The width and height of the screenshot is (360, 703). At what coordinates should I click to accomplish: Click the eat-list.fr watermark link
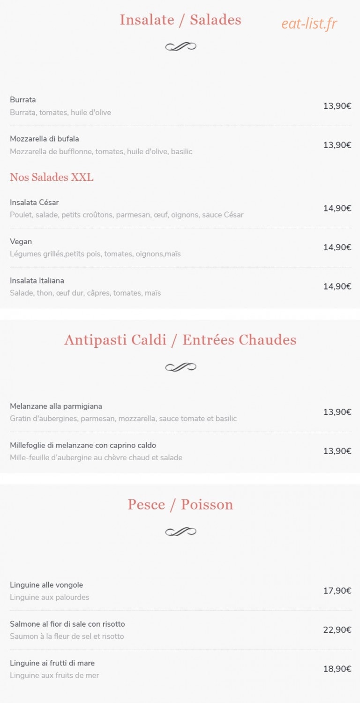309,23
